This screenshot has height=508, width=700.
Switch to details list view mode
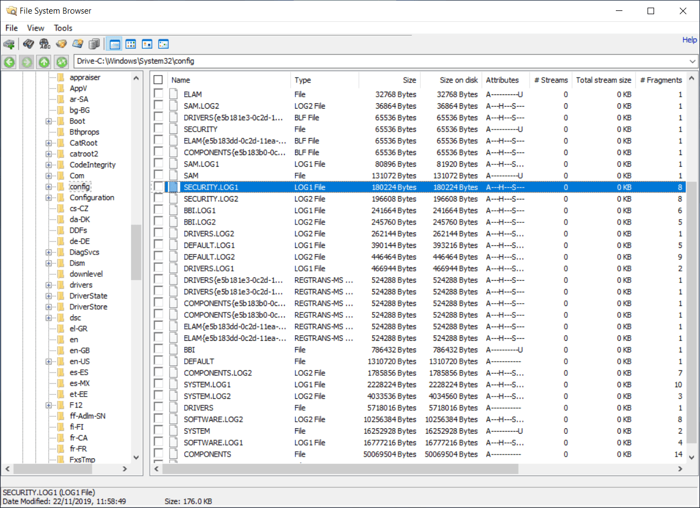(x=114, y=44)
